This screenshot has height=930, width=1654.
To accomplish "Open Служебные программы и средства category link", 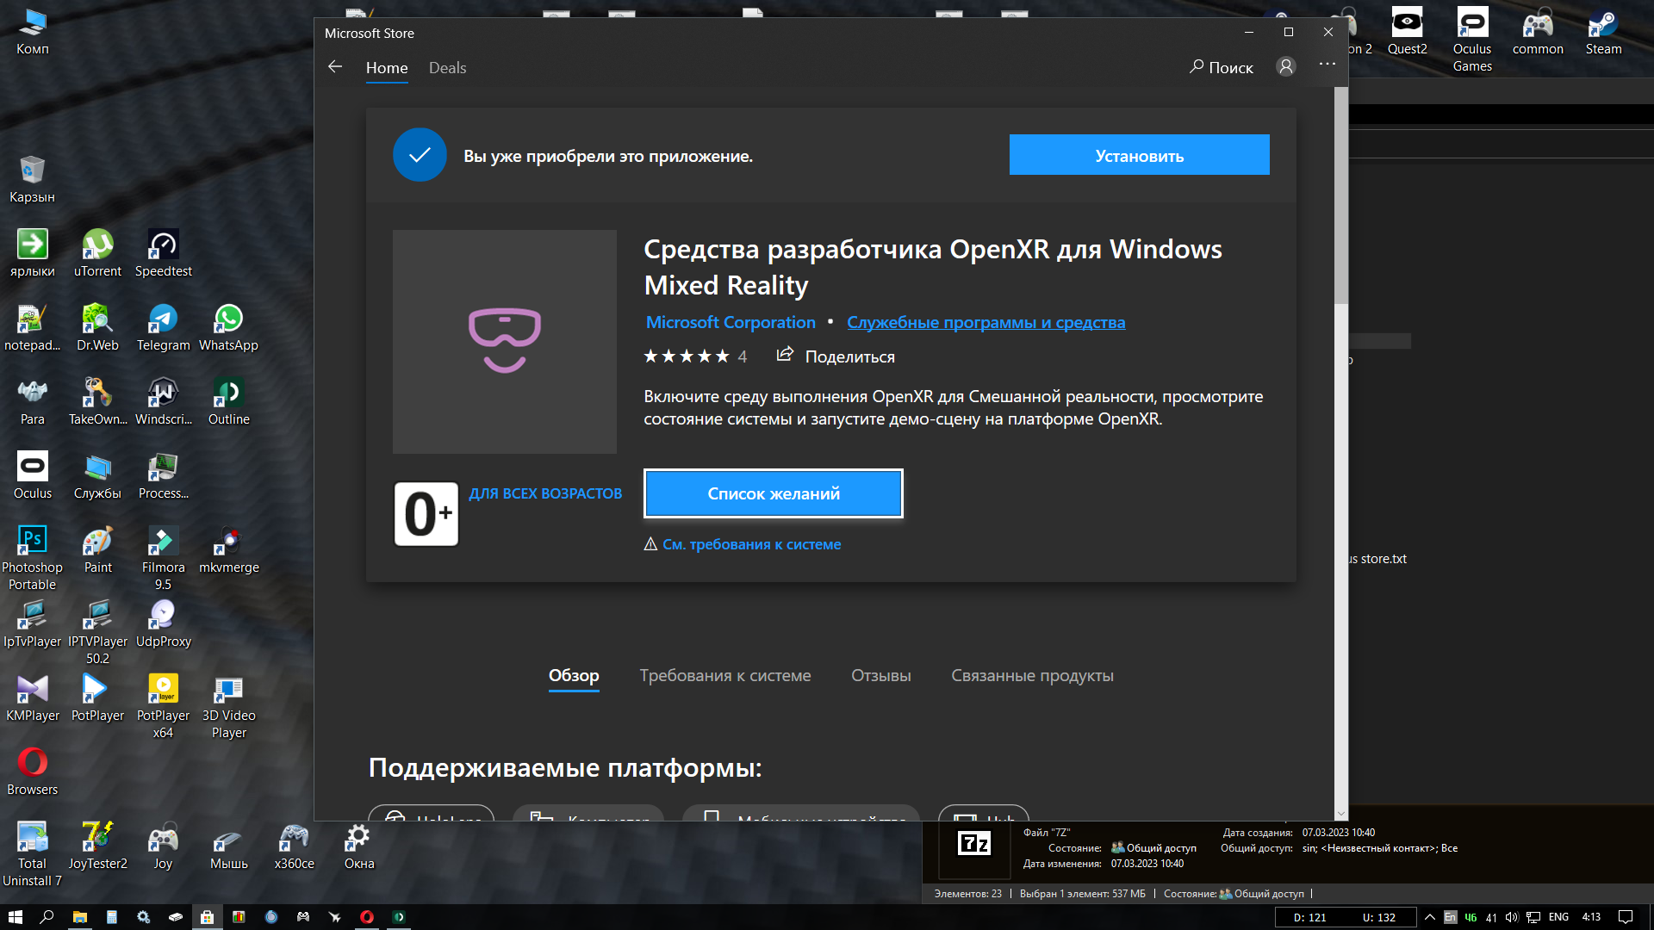I will [986, 322].
